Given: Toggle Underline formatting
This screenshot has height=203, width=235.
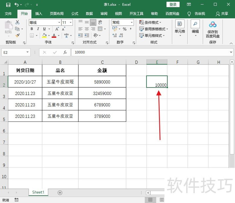Looking at the screenshot, I should (x=44, y=29).
